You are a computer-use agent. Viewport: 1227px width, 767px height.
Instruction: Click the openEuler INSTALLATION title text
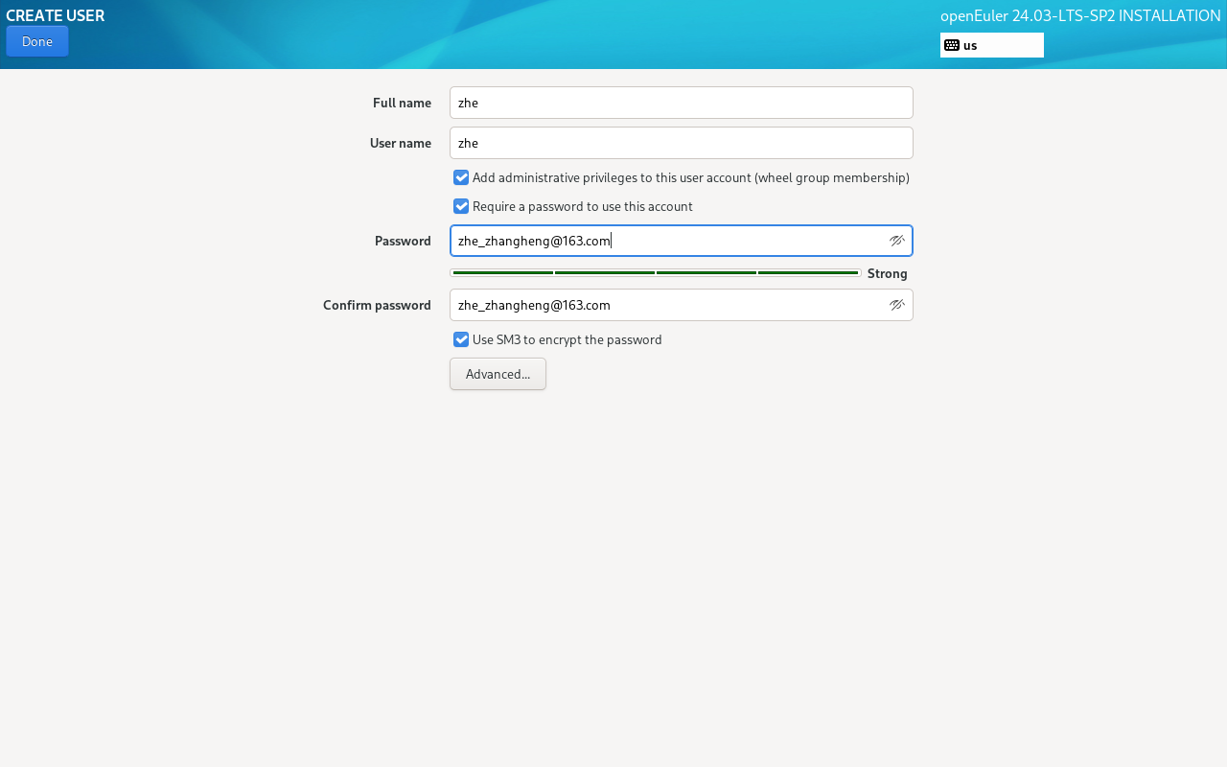click(1079, 15)
